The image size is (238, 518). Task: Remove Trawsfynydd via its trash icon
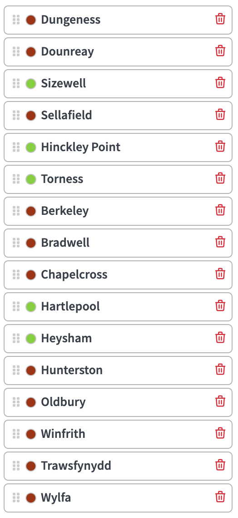[220, 465]
